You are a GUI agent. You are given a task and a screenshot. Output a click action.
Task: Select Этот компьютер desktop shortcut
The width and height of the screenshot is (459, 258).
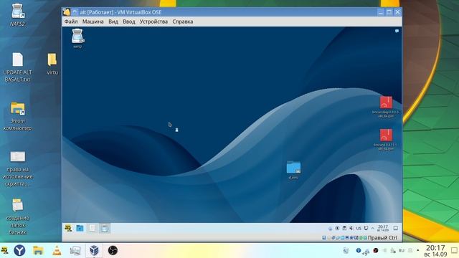pyautogui.click(x=17, y=116)
